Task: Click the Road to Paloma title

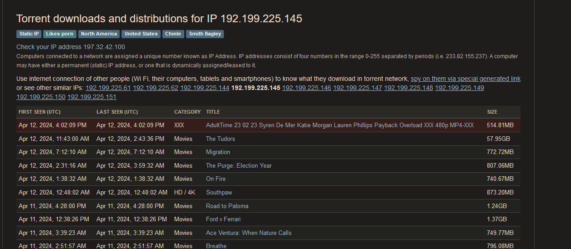Action: tap(227, 206)
